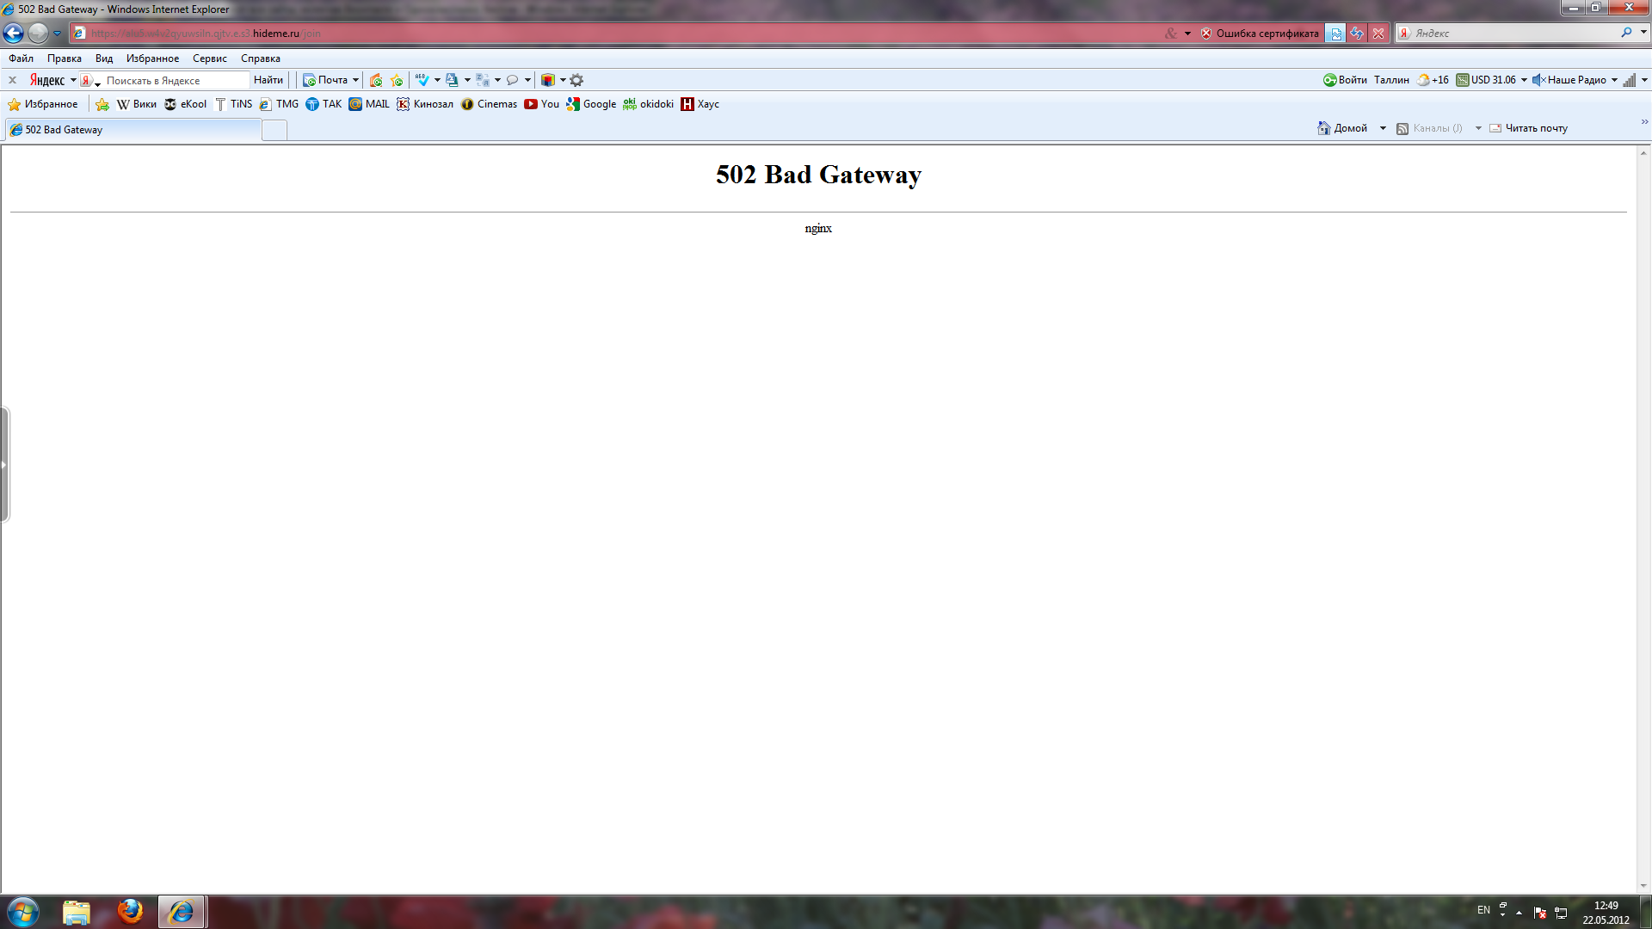Expand the Каналы dropdown arrow
This screenshot has width=1652, height=929.
1477,127
